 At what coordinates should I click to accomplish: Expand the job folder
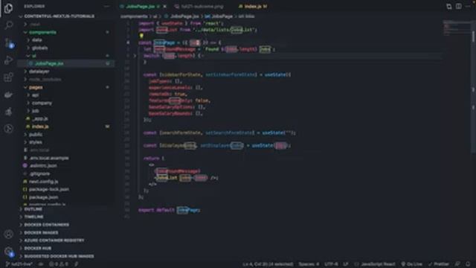pyautogui.click(x=35, y=111)
